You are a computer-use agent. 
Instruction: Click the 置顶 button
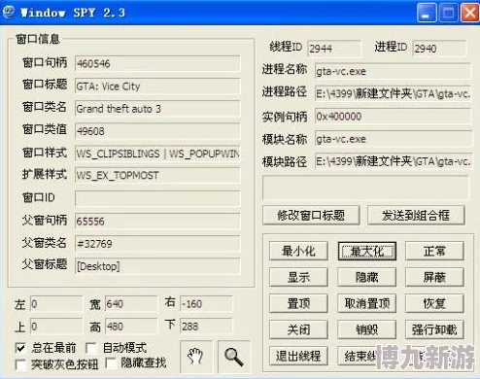click(x=298, y=303)
